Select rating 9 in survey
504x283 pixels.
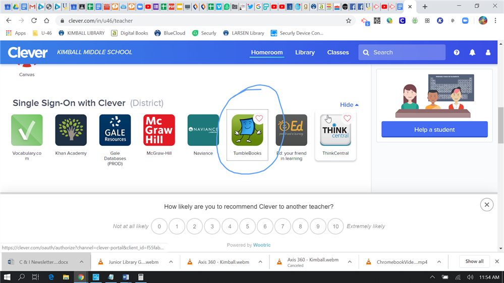pos(318,226)
